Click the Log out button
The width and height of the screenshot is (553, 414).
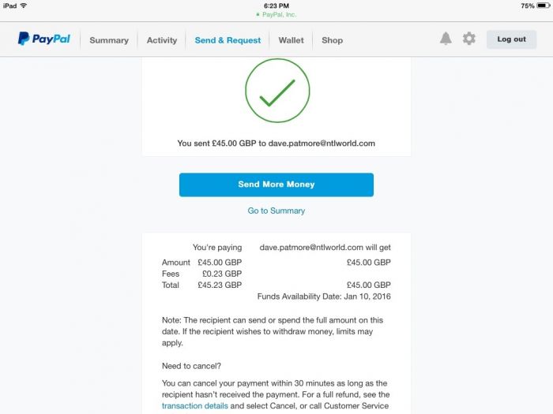(x=511, y=39)
